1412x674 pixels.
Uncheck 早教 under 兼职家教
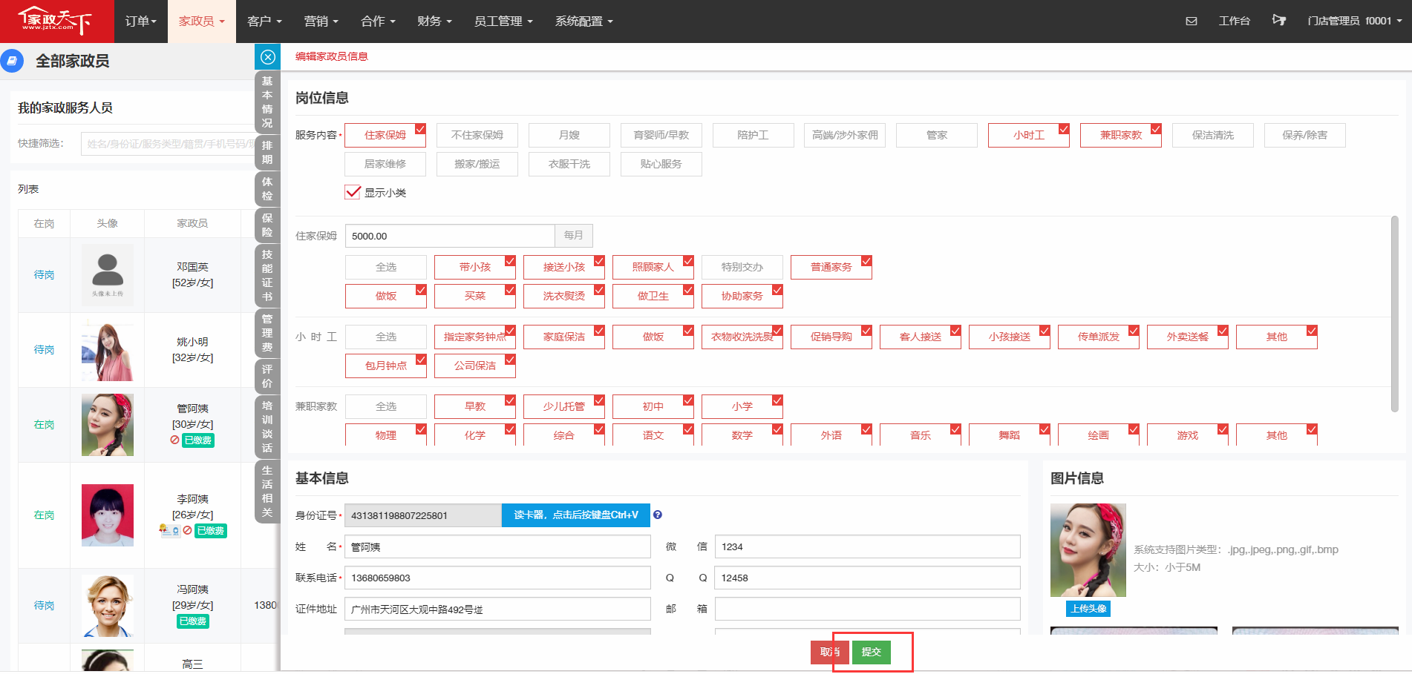click(x=475, y=406)
